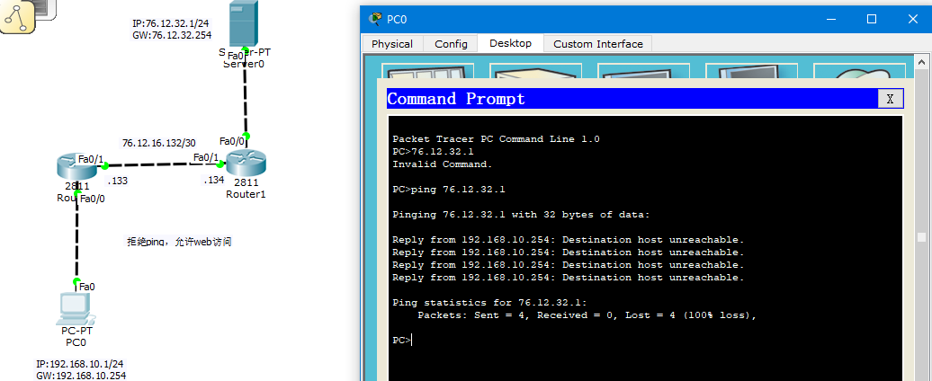Screen dimensions: 932x381
Task: Click the Fa0/0 label above Router1
Action: [231, 141]
